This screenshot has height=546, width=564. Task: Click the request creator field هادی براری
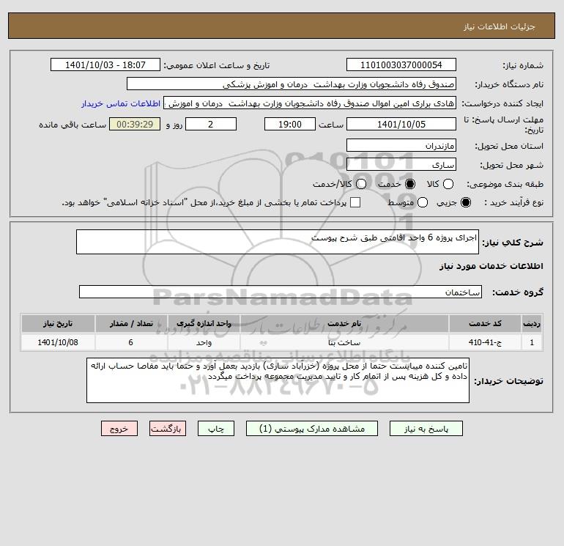click(310, 103)
